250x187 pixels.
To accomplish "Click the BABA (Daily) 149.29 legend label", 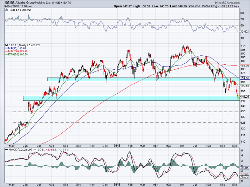I will pyautogui.click(x=24, y=45).
